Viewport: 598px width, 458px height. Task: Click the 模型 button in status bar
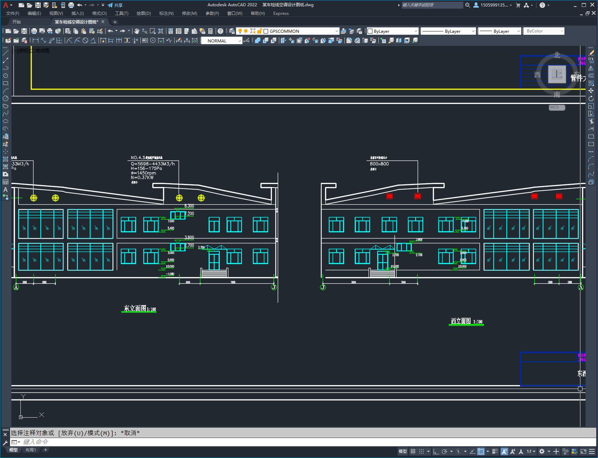(x=403, y=451)
